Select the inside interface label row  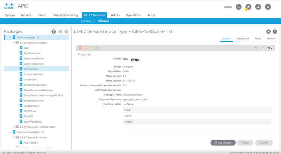tap(197, 110)
